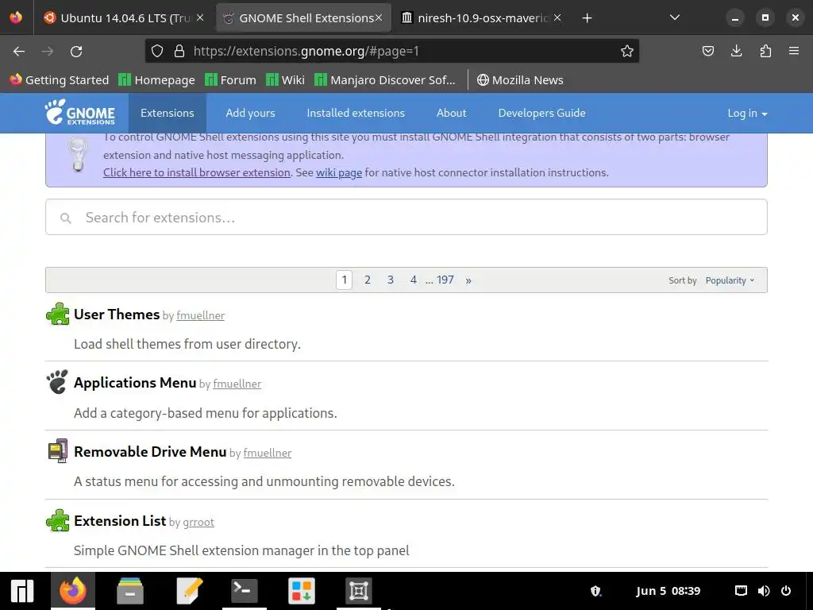Open the text editor taskbar icon
This screenshot has height=610, width=813.
coord(188,590)
